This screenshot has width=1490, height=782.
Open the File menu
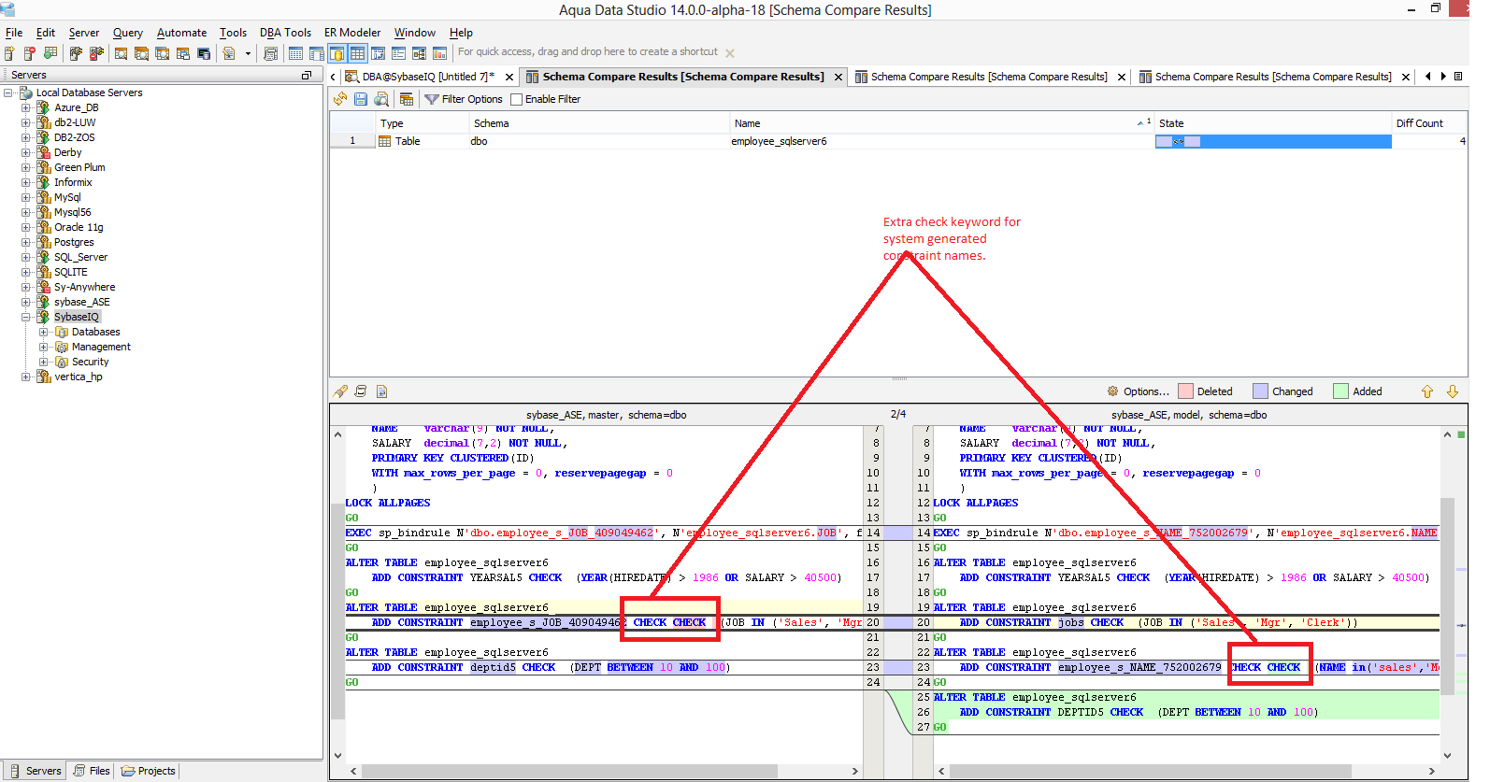[x=14, y=32]
